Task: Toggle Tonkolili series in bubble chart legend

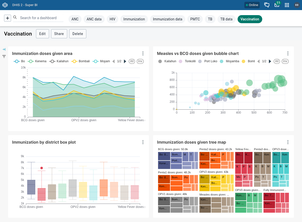Action: click(x=187, y=61)
